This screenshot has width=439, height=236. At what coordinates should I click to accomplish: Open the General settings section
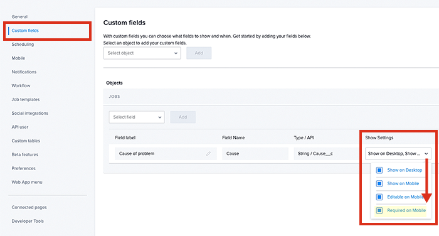[x=19, y=17]
